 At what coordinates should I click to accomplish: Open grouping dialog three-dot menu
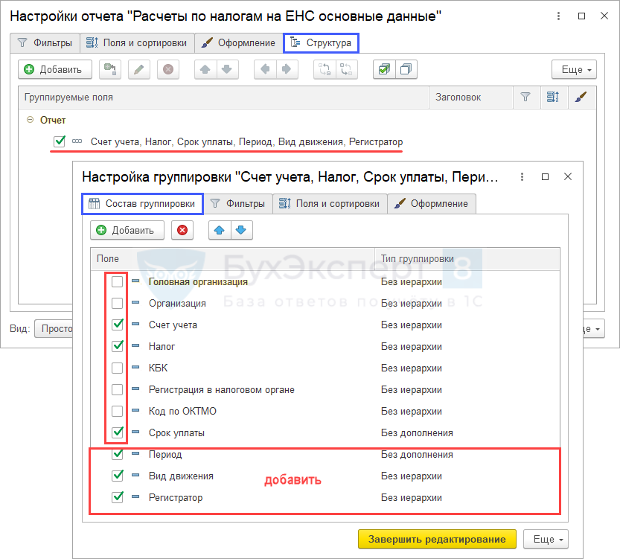point(522,176)
